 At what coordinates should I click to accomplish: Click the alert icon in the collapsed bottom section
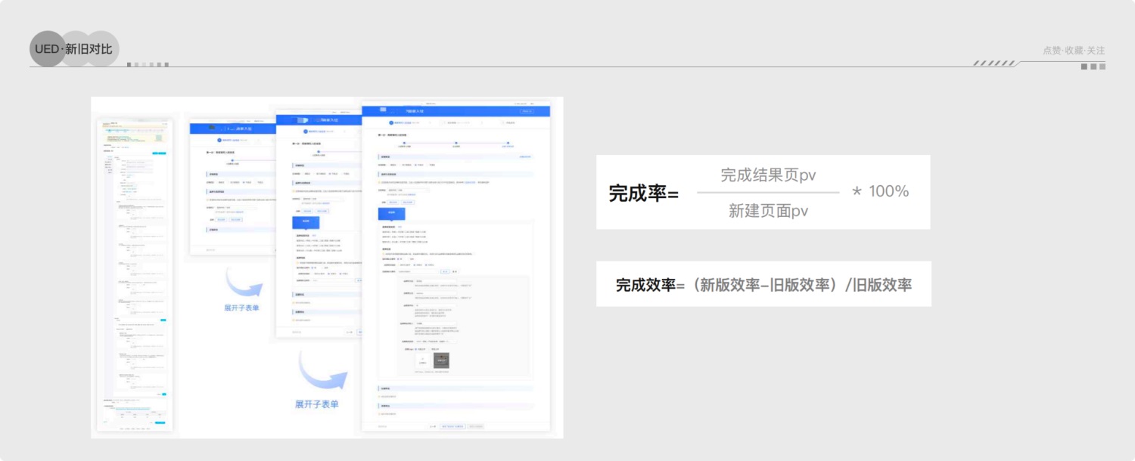(x=378, y=397)
